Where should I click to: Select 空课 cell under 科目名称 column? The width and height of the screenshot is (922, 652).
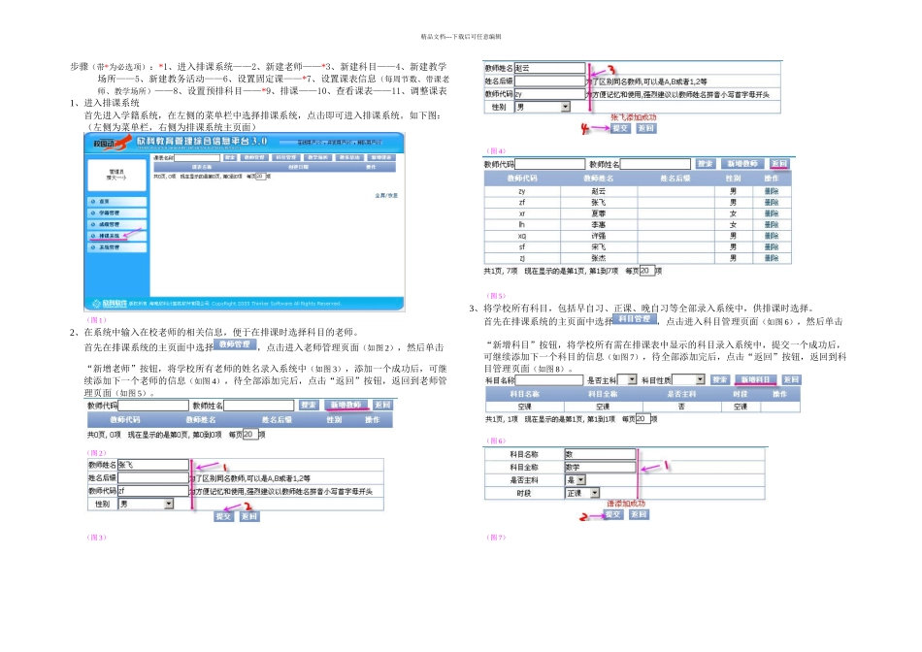pos(524,407)
